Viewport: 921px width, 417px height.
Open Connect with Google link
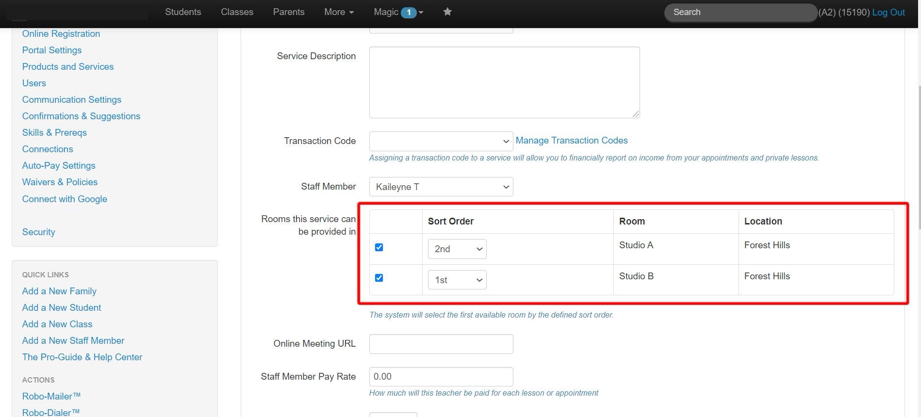[x=65, y=199]
